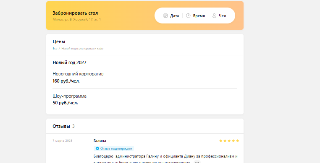
Task: Click the reviews count 3 next to Отзывы
Action: pyautogui.click(x=73, y=126)
